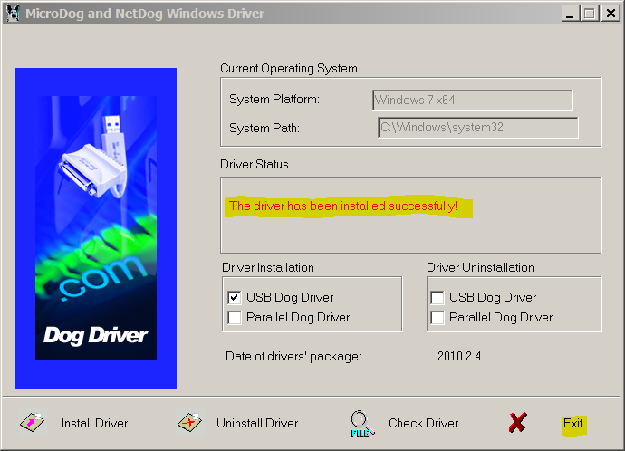
Task: Choose the Check Driver label
Action: (x=423, y=423)
